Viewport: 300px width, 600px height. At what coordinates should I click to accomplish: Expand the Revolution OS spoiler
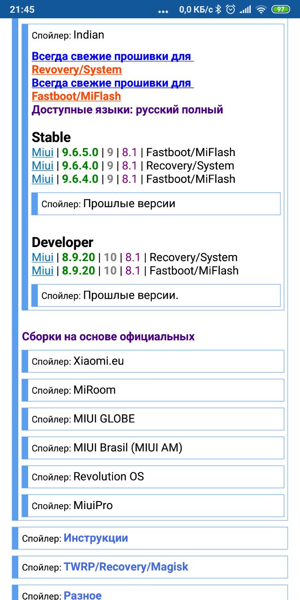[153, 477]
